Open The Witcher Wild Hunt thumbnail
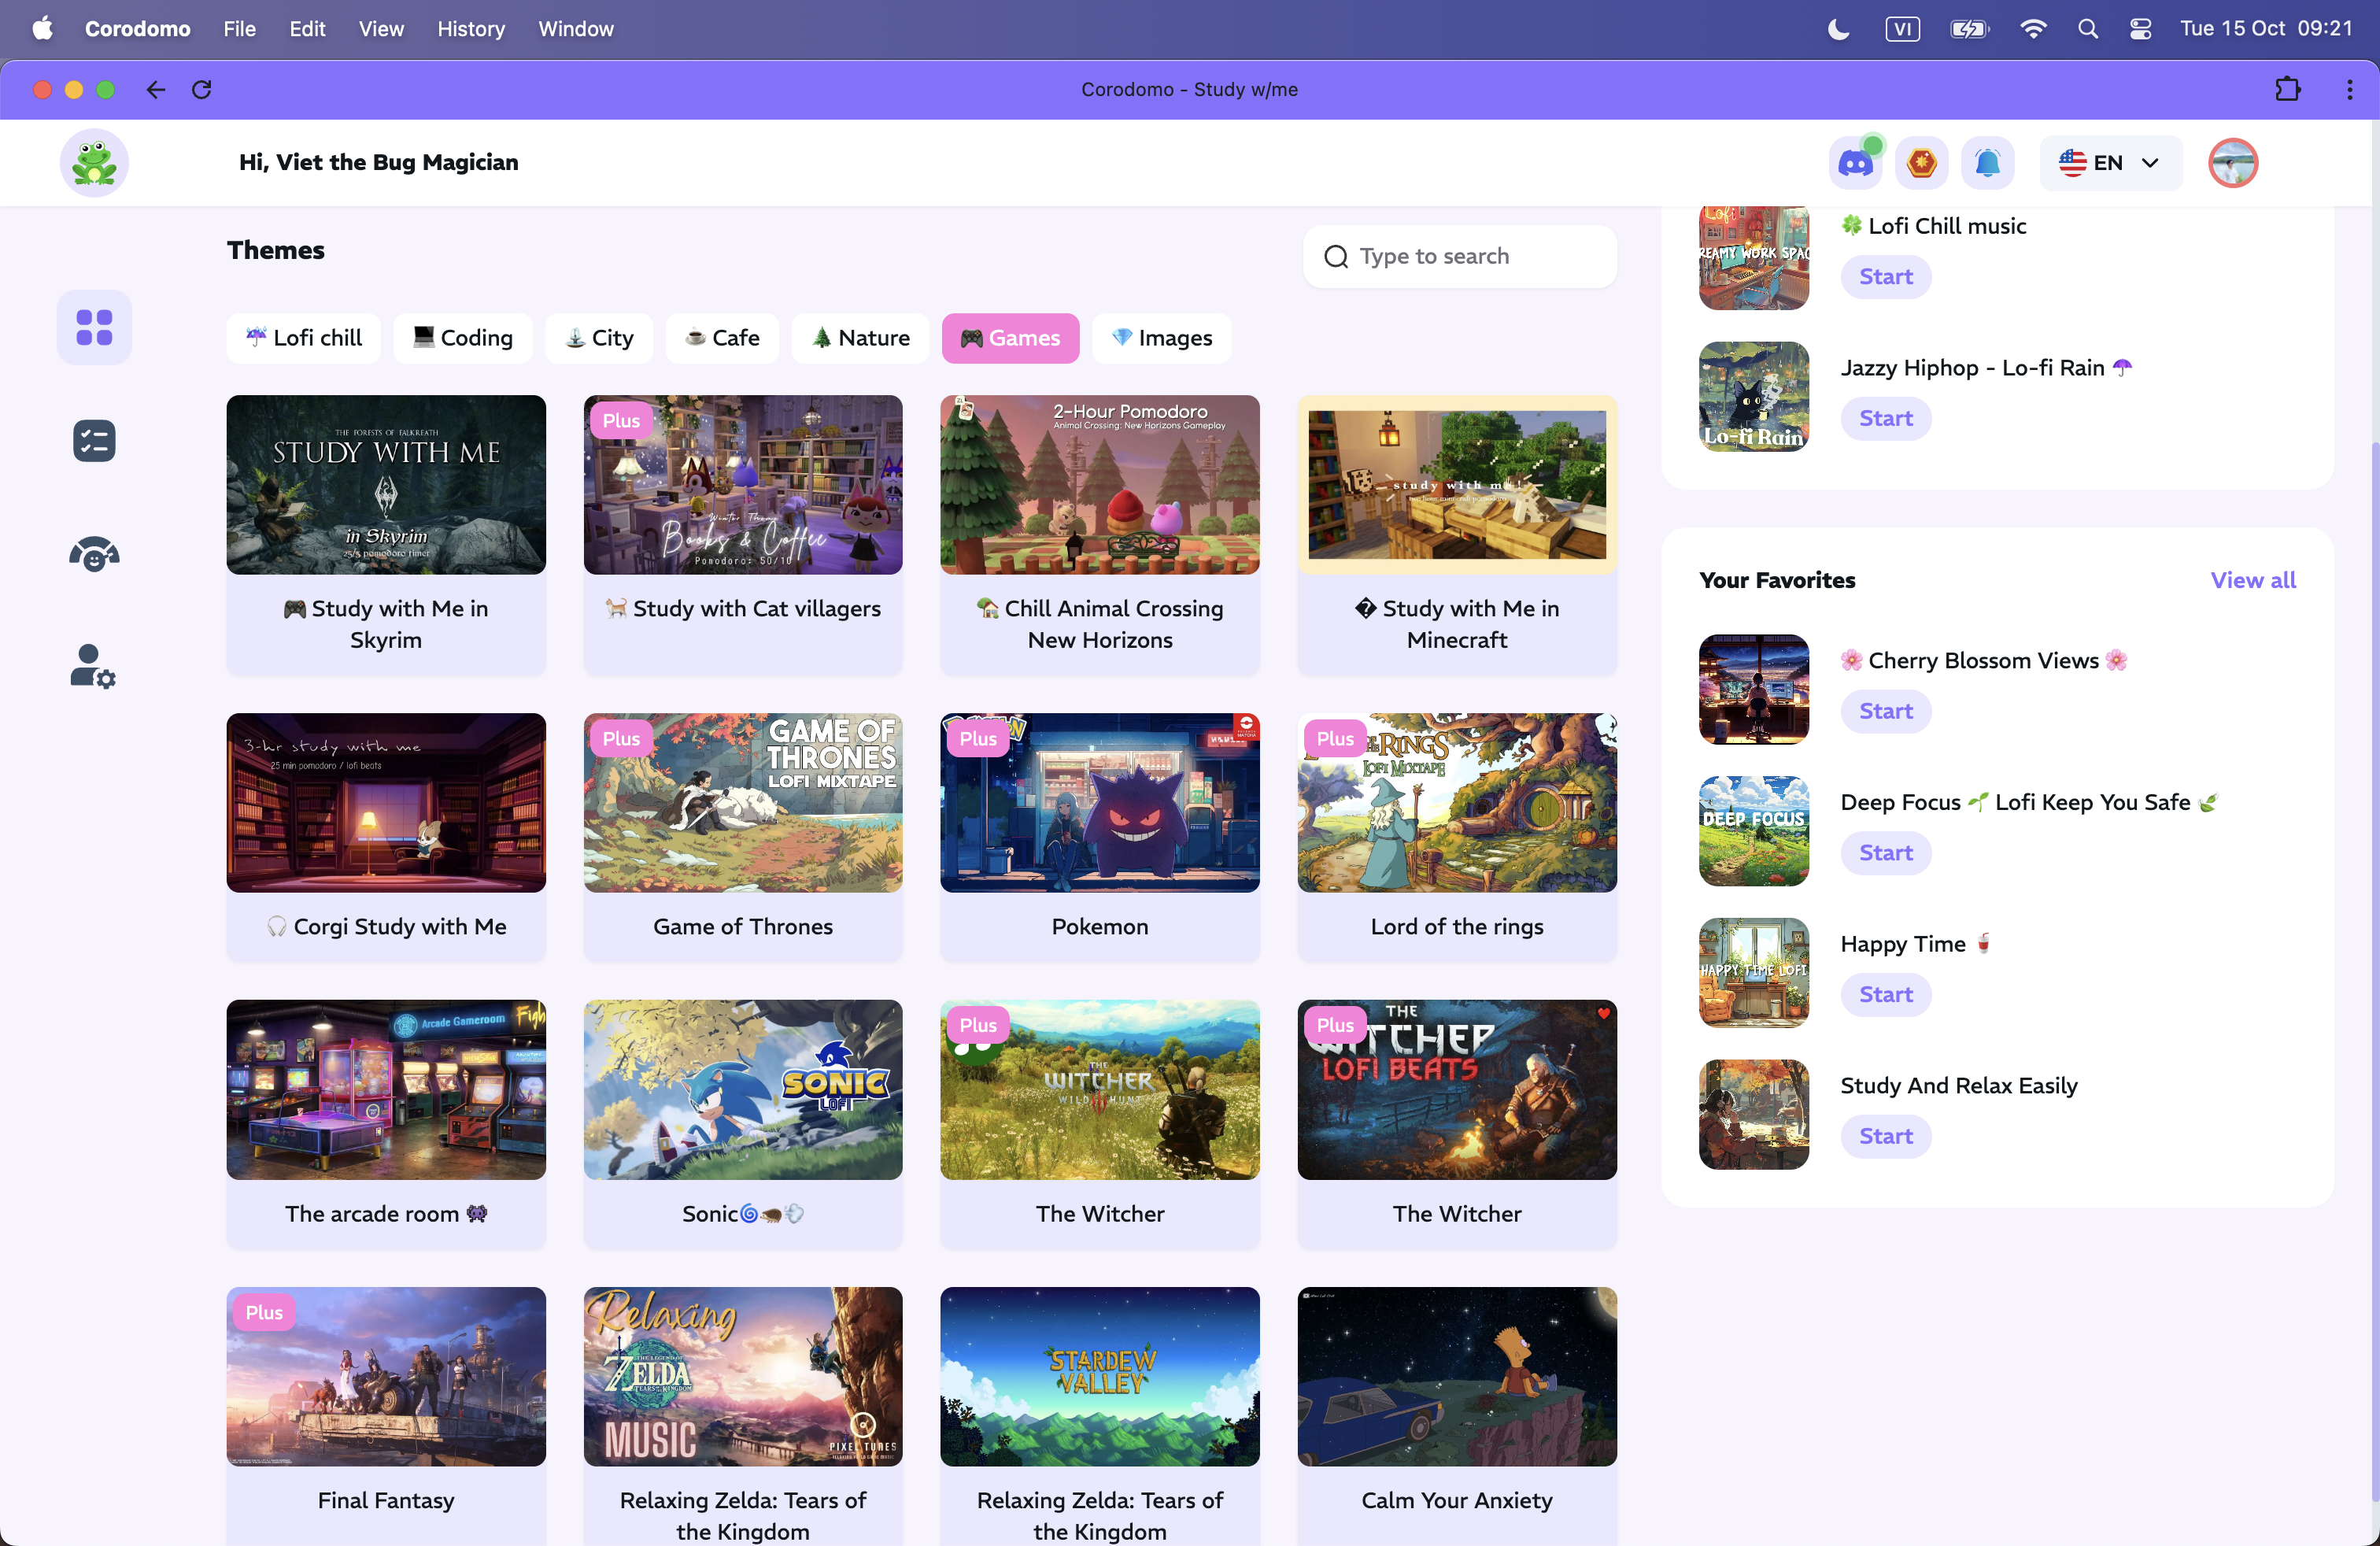 tap(1100, 1090)
